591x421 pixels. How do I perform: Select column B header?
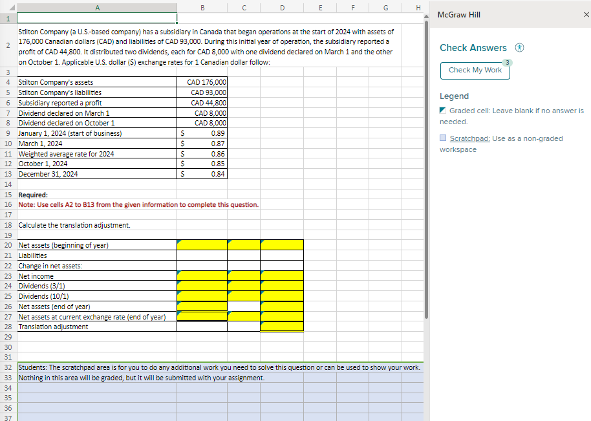202,8
